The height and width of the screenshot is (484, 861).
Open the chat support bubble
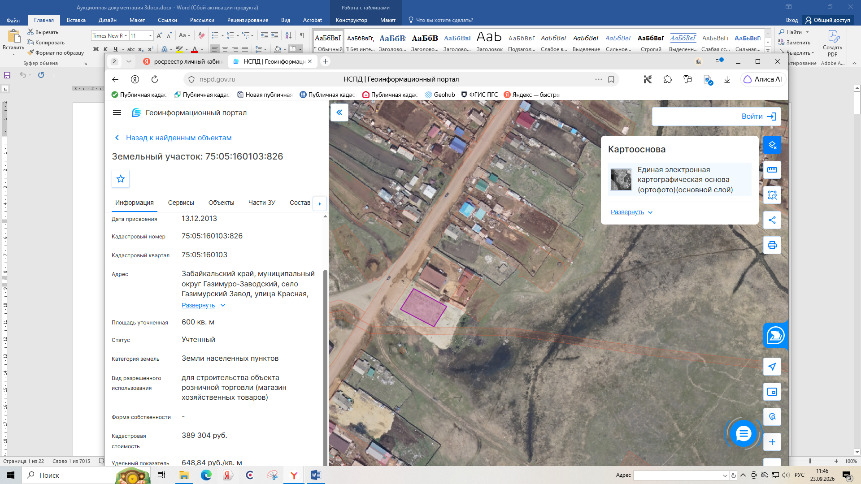click(x=743, y=433)
